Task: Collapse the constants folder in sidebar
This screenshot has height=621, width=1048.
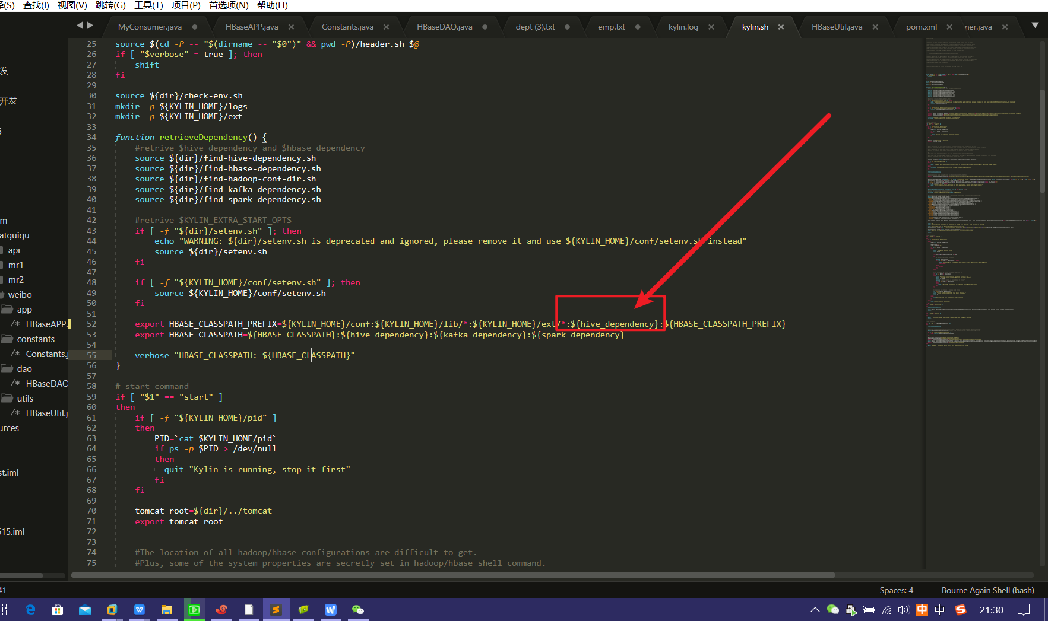Action: coord(8,339)
